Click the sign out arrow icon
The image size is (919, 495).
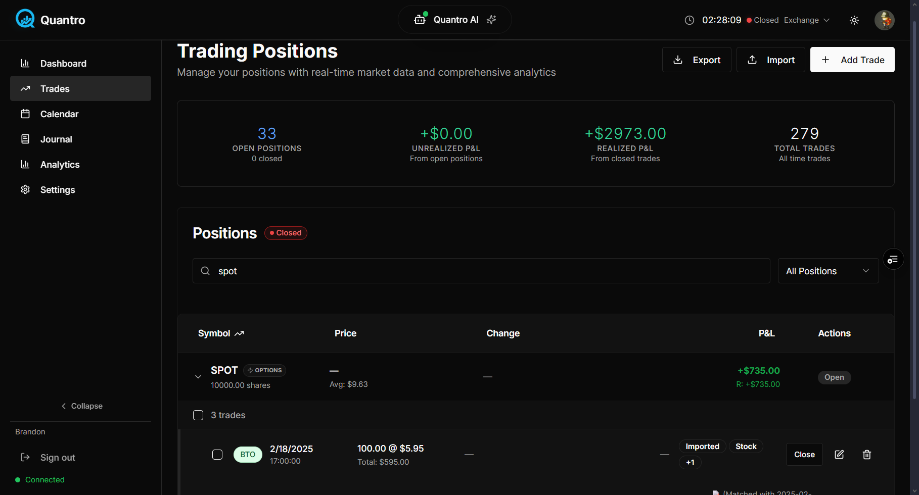point(25,457)
